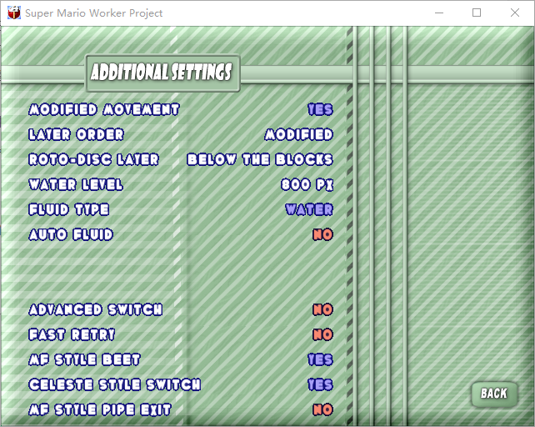
Task: Change Roto-Disc Layer 'Below the Blocks' value
Action: 260,159
